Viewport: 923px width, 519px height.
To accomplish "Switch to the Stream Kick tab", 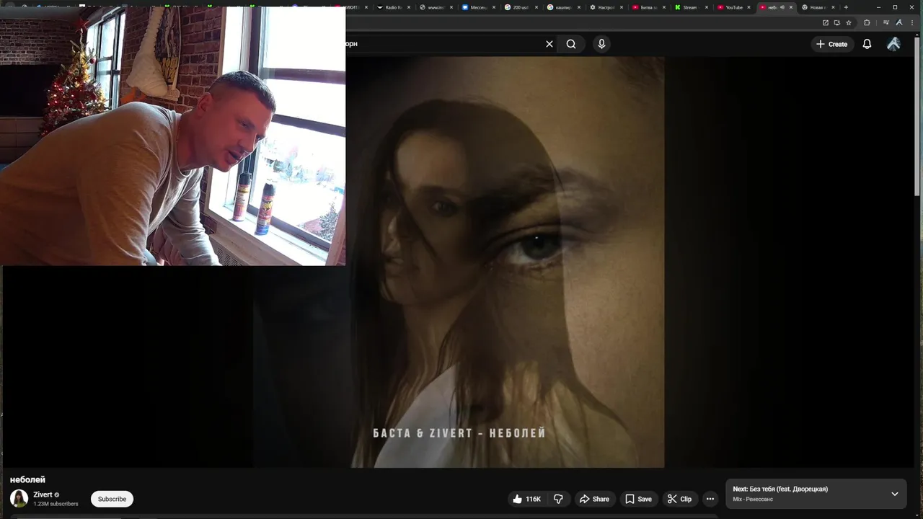I will [690, 7].
